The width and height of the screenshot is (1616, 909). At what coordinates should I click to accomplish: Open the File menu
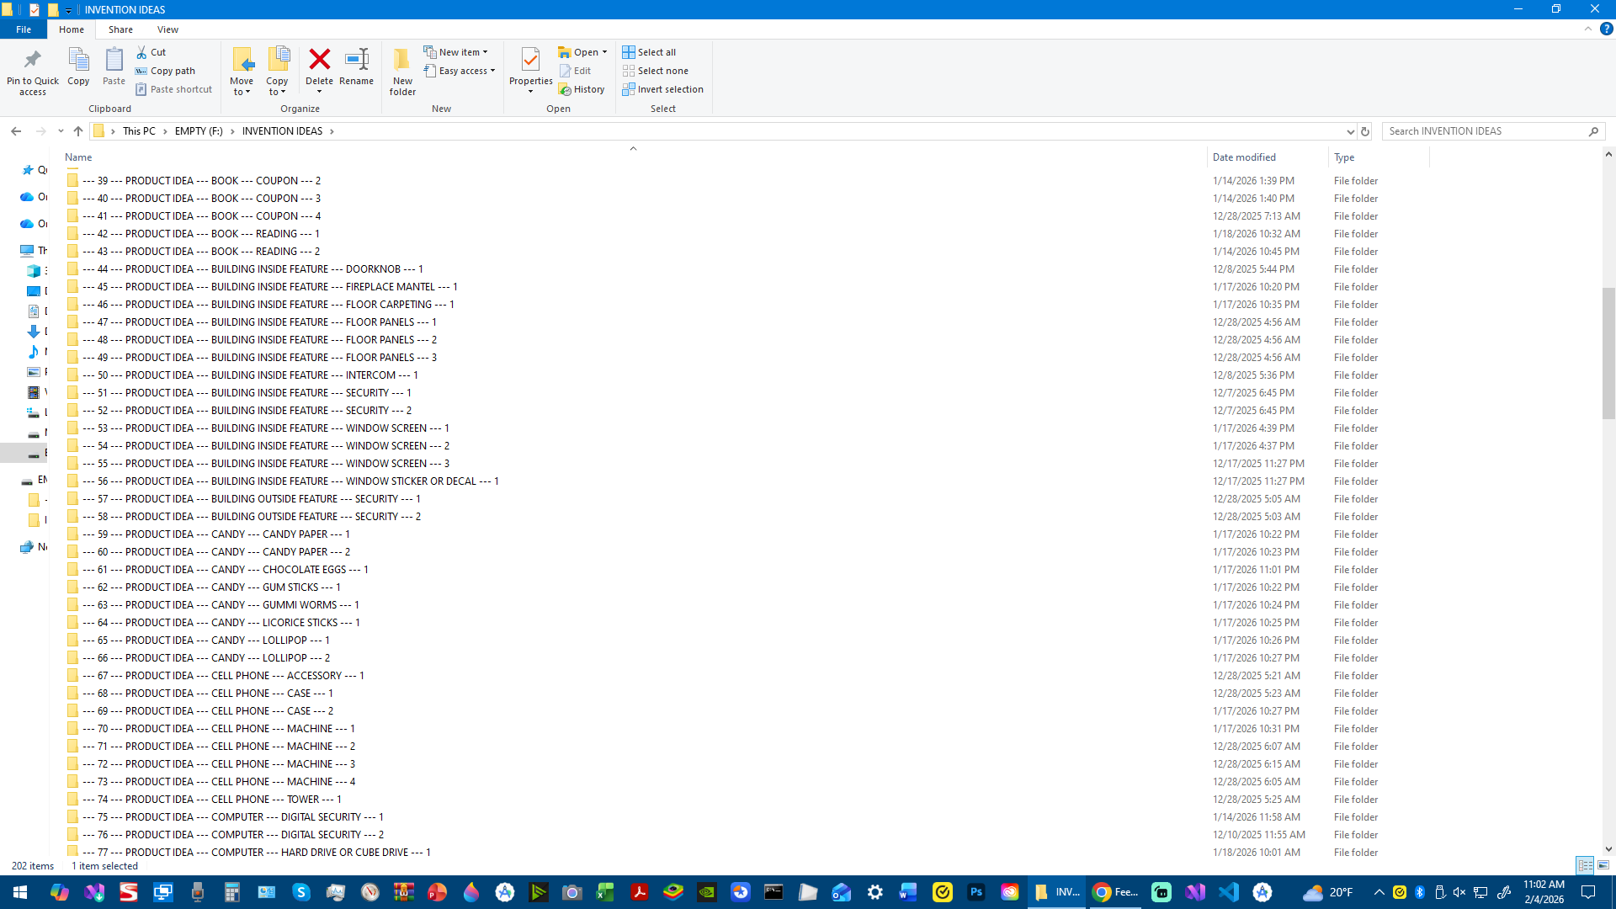tap(24, 29)
